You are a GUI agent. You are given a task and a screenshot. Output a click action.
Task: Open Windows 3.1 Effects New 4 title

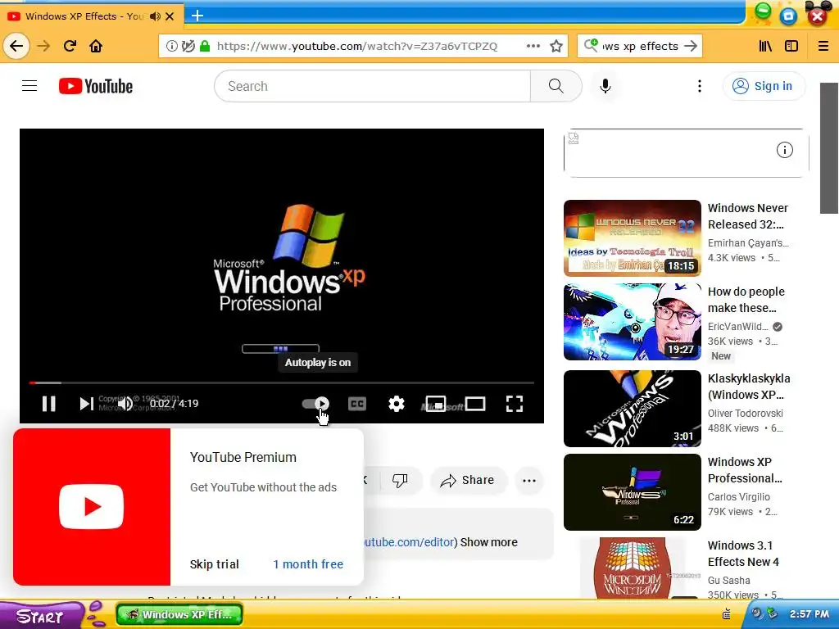point(743,554)
